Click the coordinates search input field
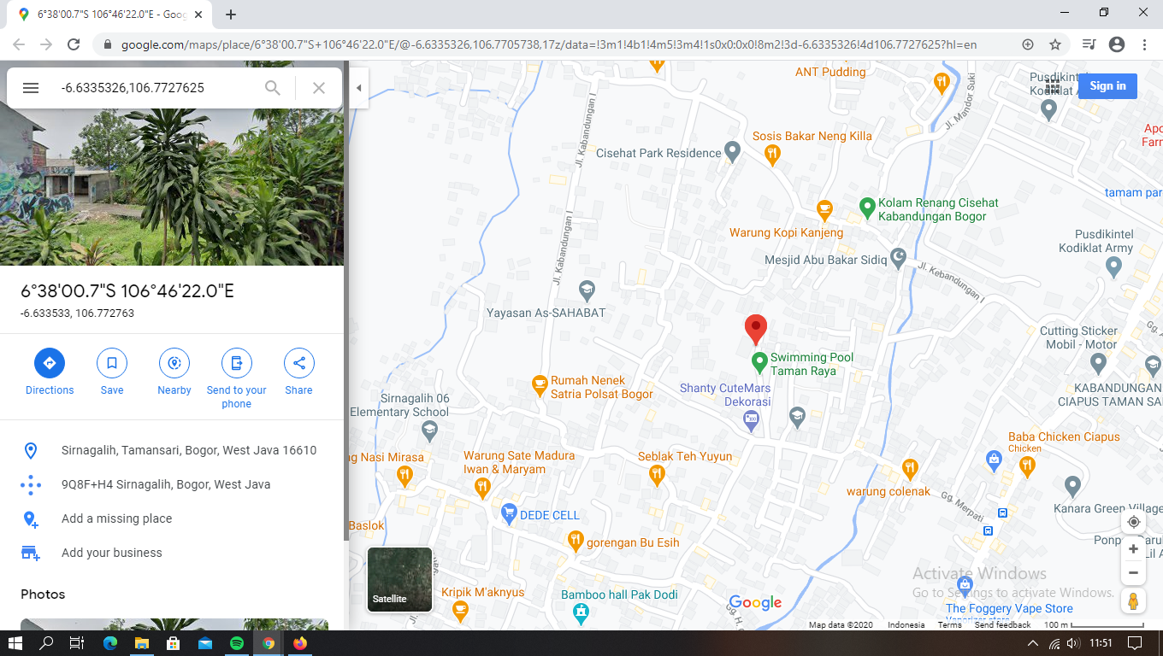The image size is (1163, 656). [x=154, y=88]
